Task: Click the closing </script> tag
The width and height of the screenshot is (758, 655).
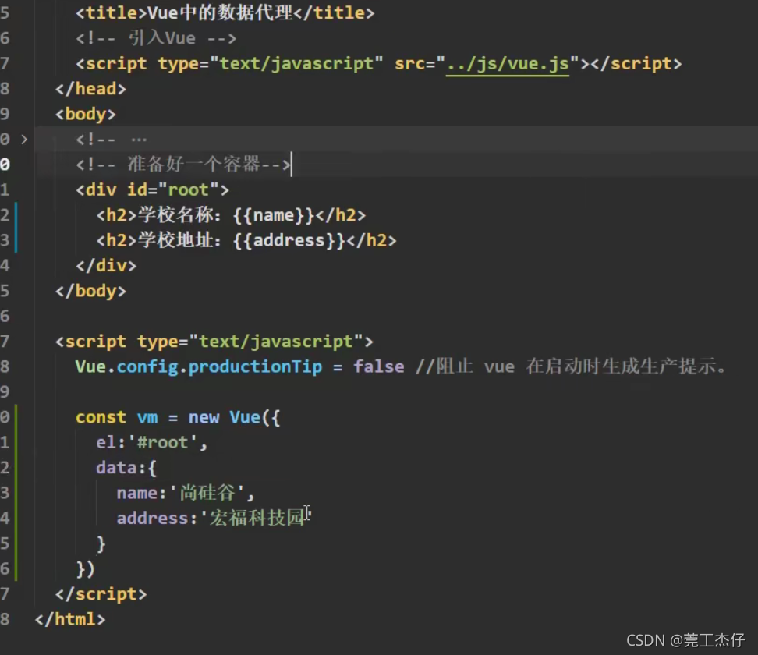Action: pos(101,594)
